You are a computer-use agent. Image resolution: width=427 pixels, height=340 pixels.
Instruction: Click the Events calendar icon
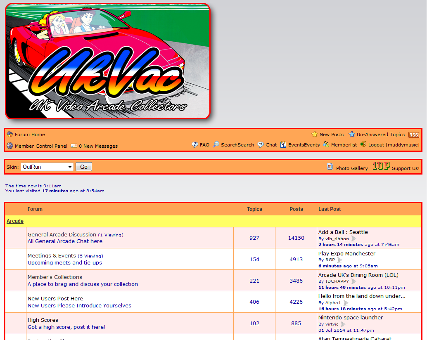click(x=283, y=145)
